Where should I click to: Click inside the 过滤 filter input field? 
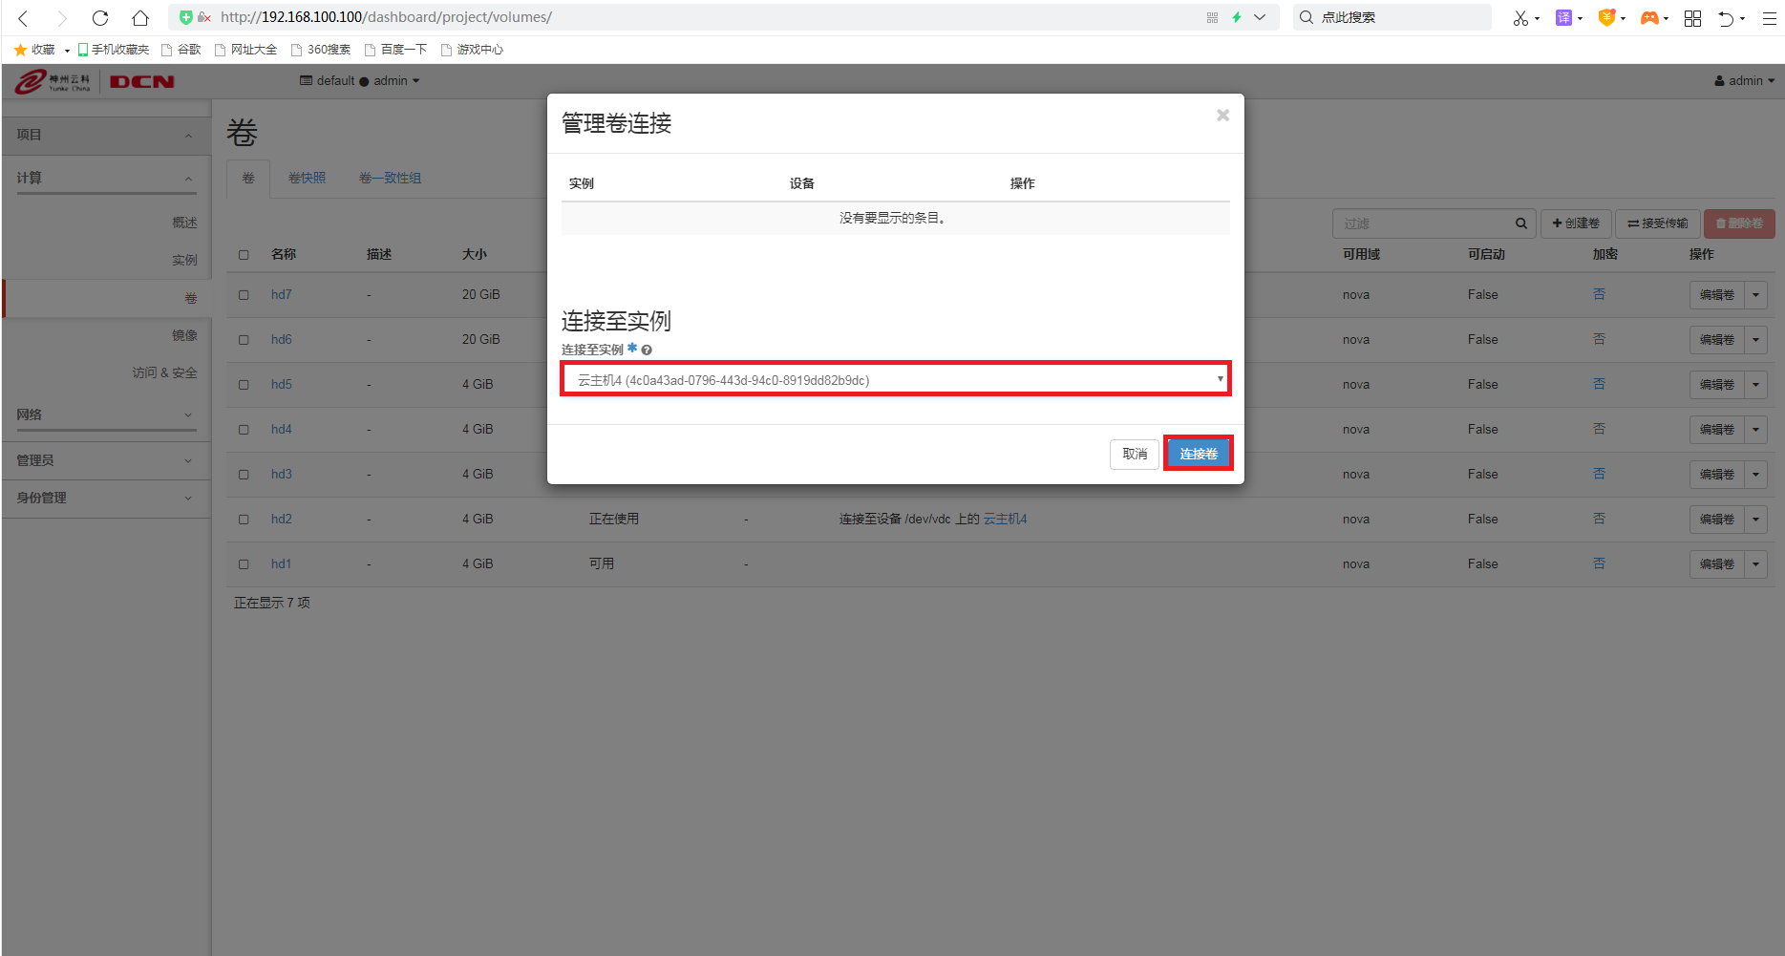[1413, 223]
